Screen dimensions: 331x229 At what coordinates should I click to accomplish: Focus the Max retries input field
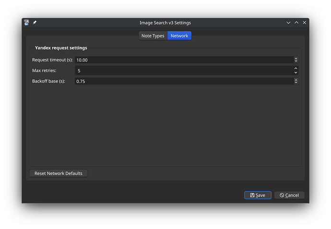(x=182, y=71)
